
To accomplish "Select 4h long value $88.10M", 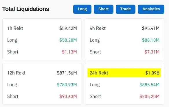I will click(151, 40).
